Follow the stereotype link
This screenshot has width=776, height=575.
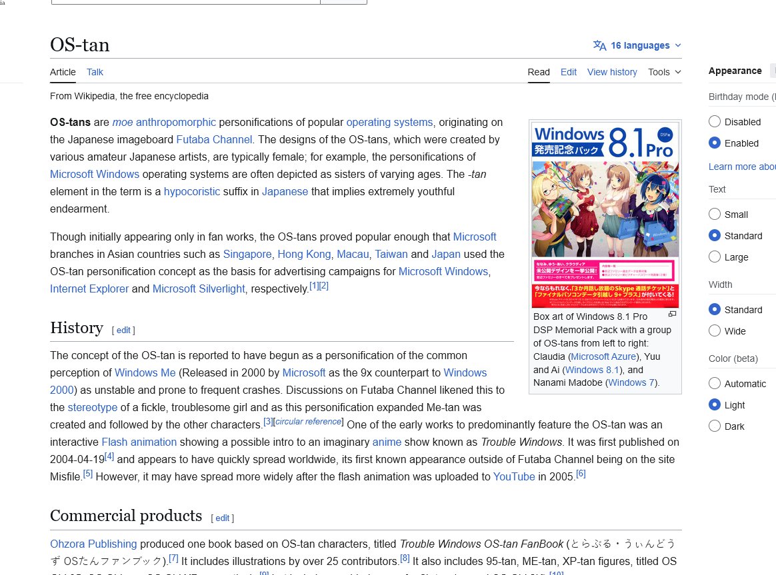[x=93, y=407]
